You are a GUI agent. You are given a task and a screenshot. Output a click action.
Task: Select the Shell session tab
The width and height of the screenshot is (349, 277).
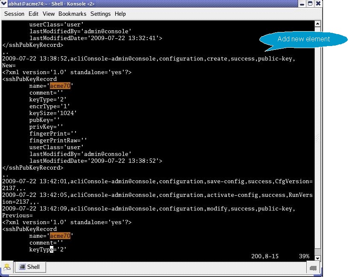coord(30,267)
